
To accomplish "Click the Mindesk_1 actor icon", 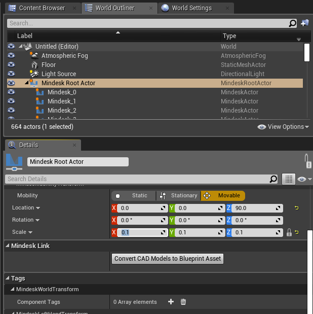I will click(40, 101).
